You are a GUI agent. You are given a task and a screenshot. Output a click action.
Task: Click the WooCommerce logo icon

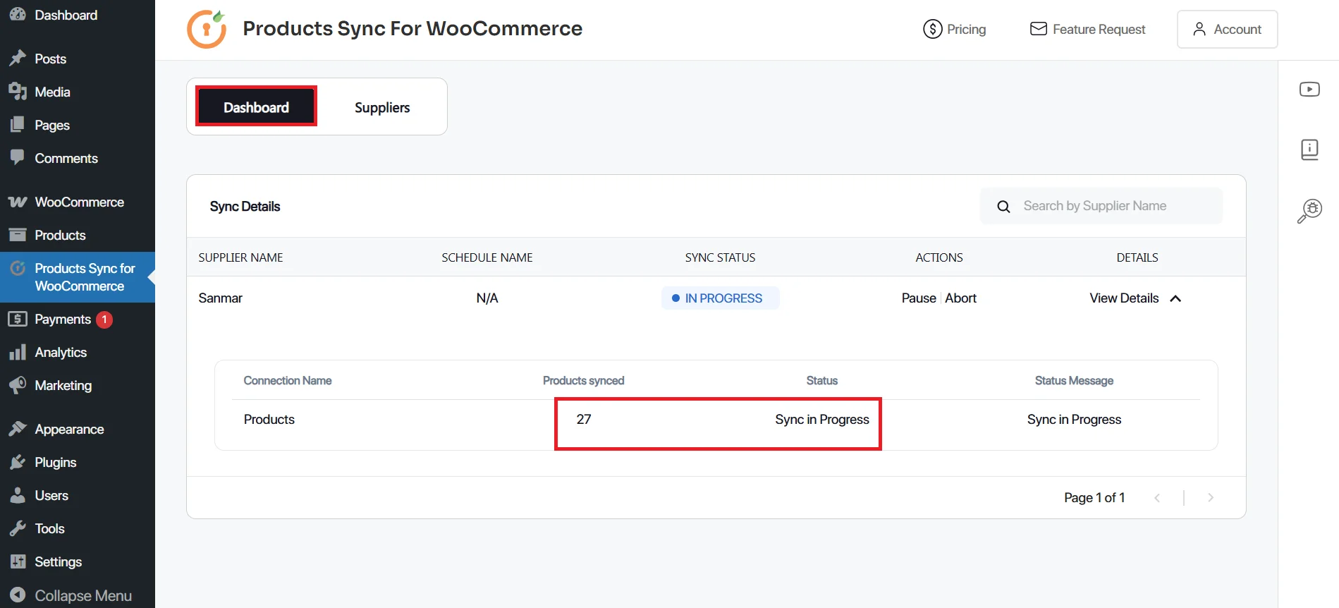18,202
